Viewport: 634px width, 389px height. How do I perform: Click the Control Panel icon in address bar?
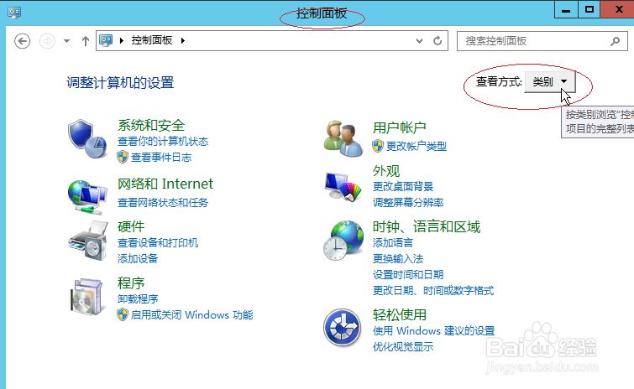(x=106, y=40)
